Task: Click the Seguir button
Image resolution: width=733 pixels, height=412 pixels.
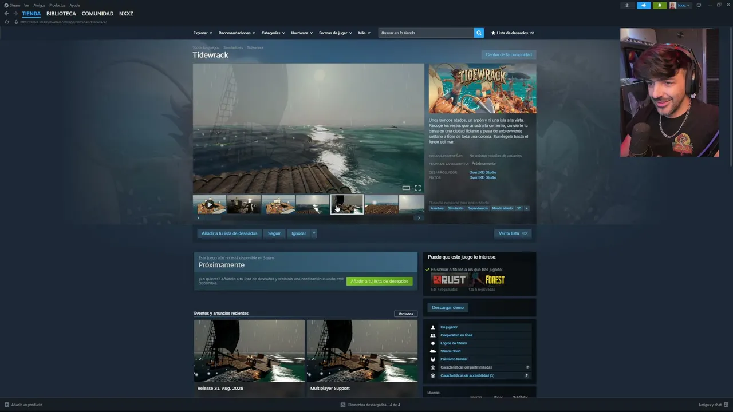Action: pyautogui.click(x=274, y=233)
